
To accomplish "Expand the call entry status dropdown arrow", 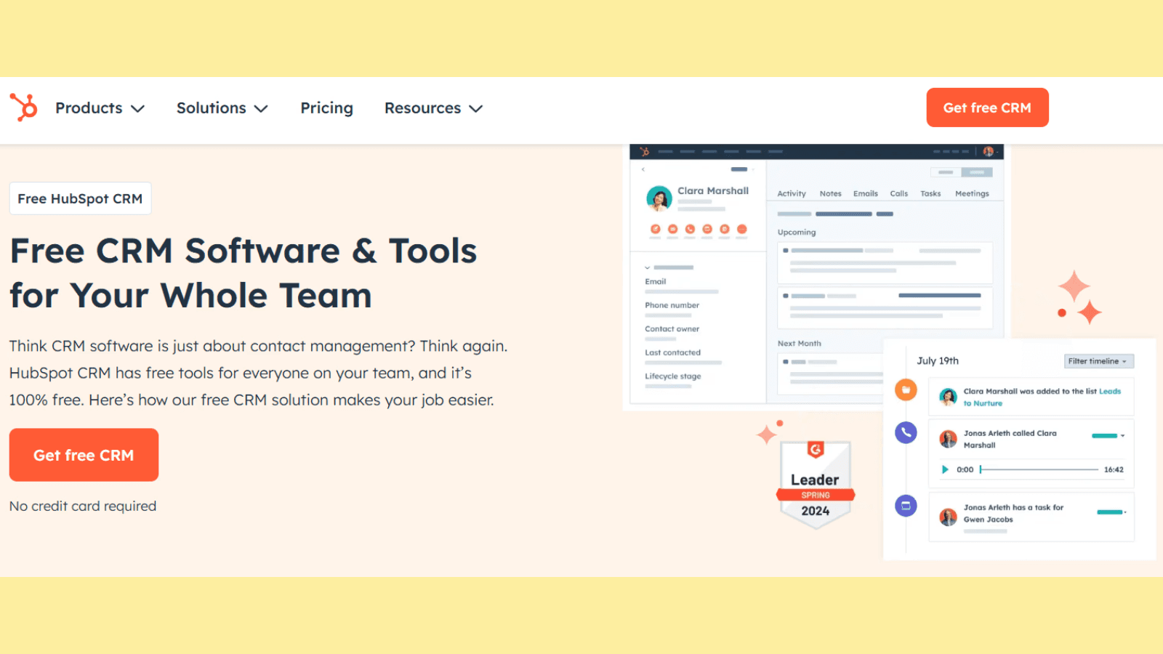I will (1122, 436).
